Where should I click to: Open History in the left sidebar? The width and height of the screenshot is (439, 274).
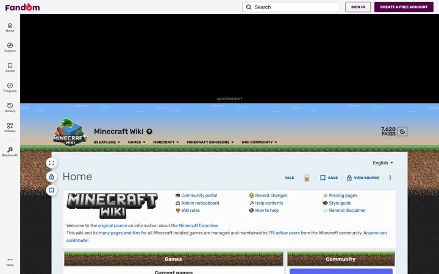tap(10, 108)
